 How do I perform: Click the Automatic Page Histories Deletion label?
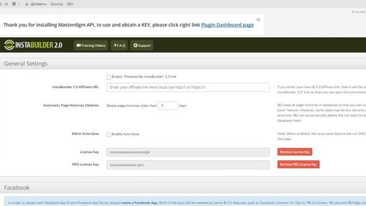pos(71,105)
